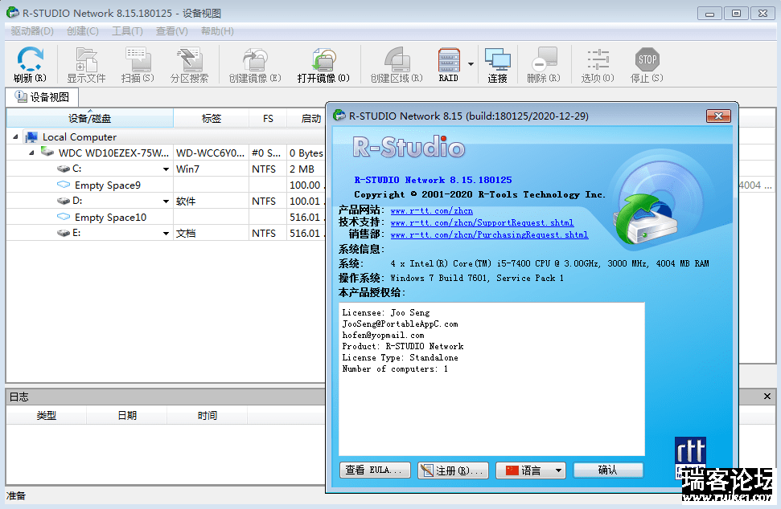Image resolution: width=781 pixels, height=509 pixels.
Task: Sort by Device/Disk (设备/磁盘) column header
Action: click(x=89, y=118)
